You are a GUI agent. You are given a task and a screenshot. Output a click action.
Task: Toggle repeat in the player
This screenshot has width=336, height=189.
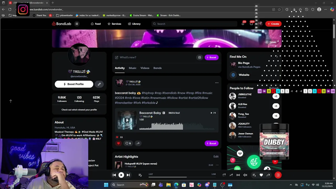pos(224,175)
